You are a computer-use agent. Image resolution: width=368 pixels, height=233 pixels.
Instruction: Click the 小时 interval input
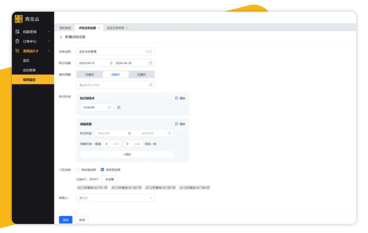112,144
